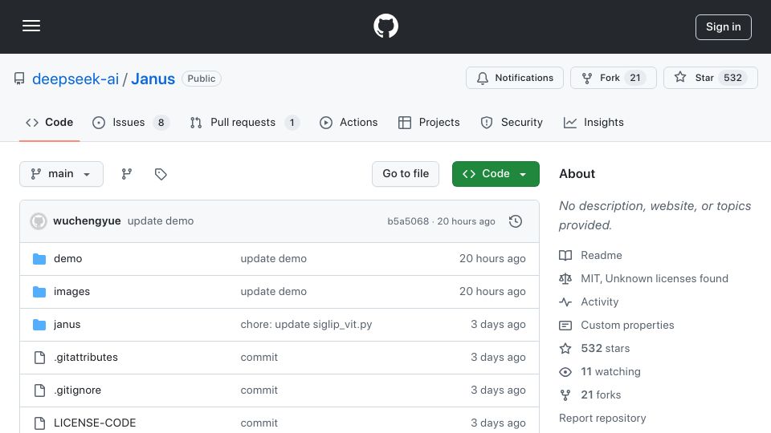This screenshot has width=771, height=433.
Task: Open the Insights tab
Action: [594, 122]
